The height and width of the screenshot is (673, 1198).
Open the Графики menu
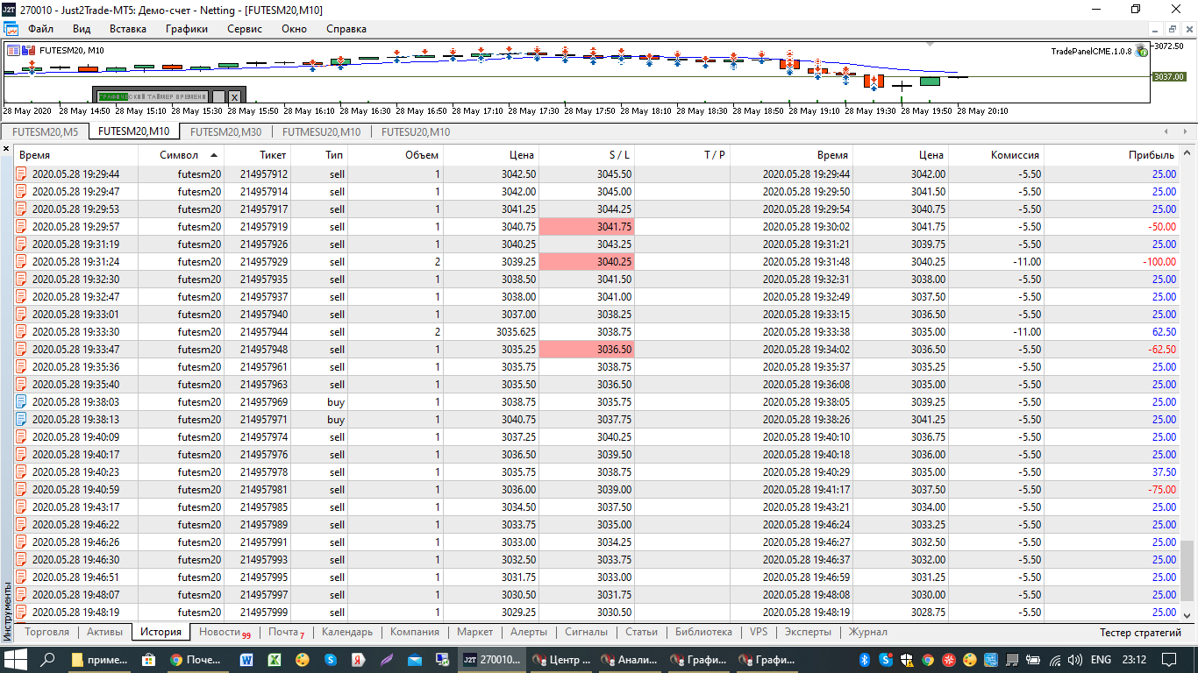[x=186, y=29]
